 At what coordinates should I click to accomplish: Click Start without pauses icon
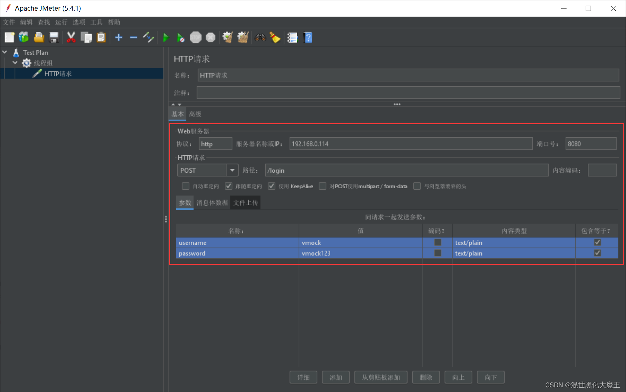pyautogui.click(x=180, y=37)
